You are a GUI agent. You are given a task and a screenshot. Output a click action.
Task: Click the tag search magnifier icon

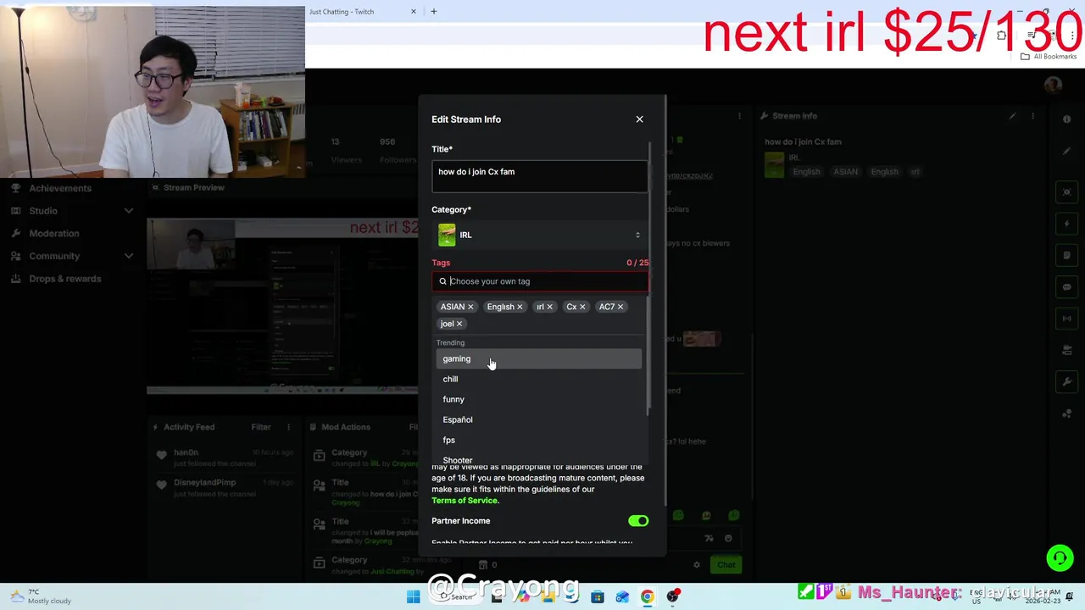(442, 281)
